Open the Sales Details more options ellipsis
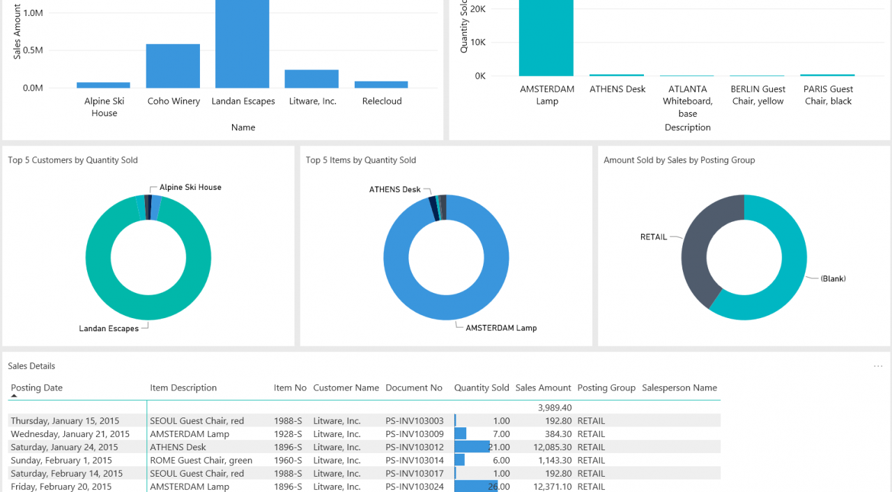Image resolution: width=892 pixels, height=492 pixels. click(877, 366)
